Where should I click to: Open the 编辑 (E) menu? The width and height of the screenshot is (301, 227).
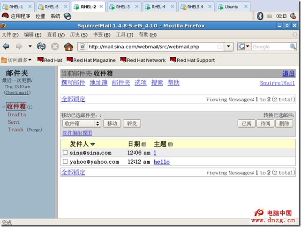[x=33, y=35]
